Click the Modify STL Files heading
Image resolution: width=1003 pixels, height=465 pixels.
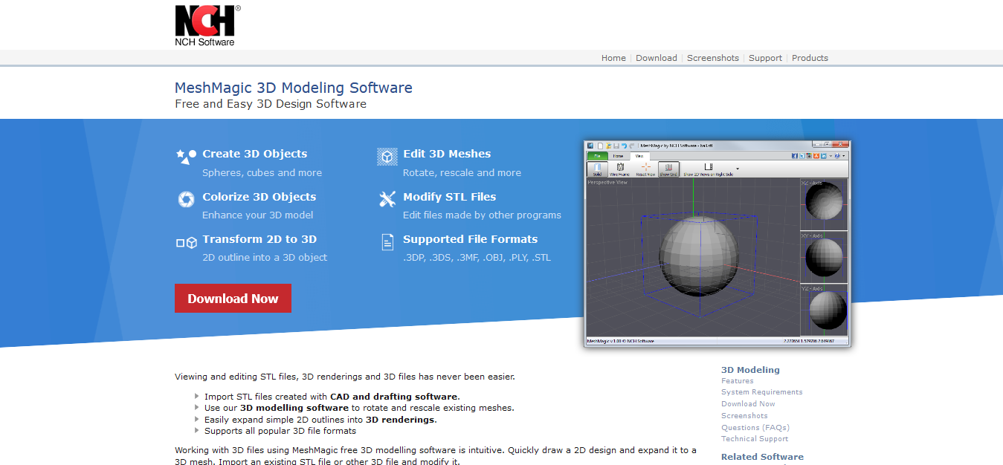[449, 197]
